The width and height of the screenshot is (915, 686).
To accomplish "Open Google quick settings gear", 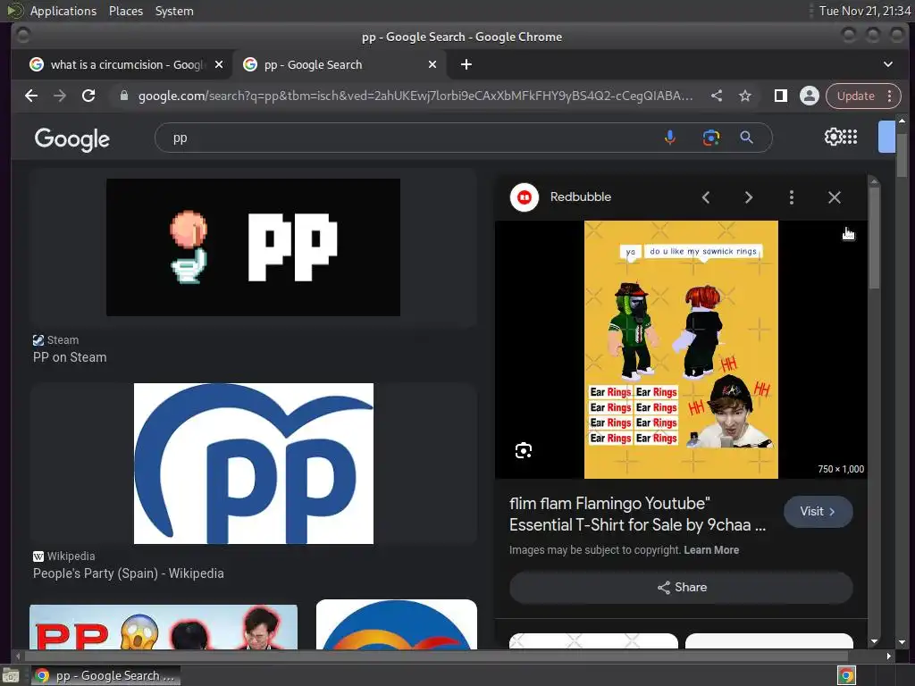I will 833,137.
